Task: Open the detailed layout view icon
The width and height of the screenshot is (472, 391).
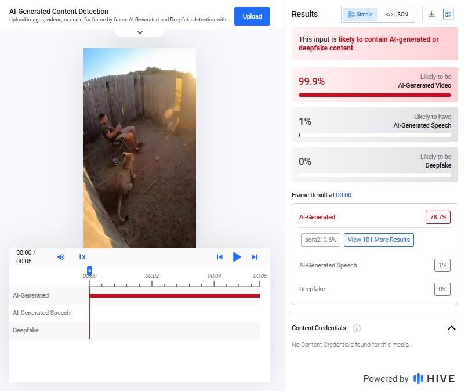Action: [x=448, y=14]
